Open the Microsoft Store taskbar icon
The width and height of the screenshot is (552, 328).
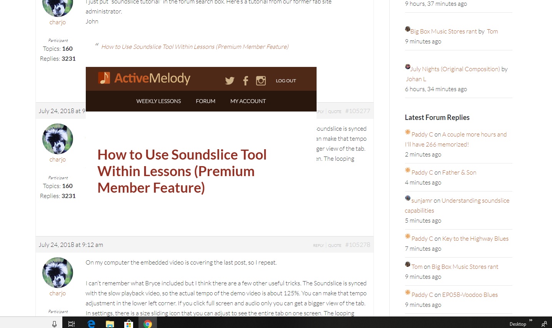pyautogui.click(x=128, y=324)
